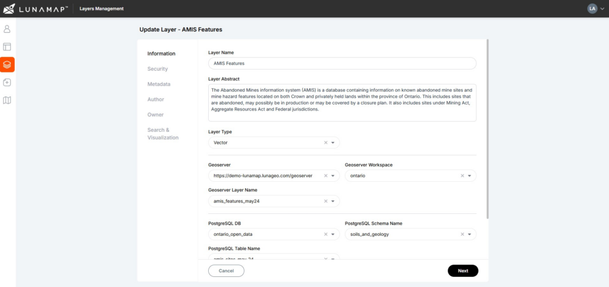Click the Next button
The width and height of the screenshot is (609, 287).
[463, 271]
